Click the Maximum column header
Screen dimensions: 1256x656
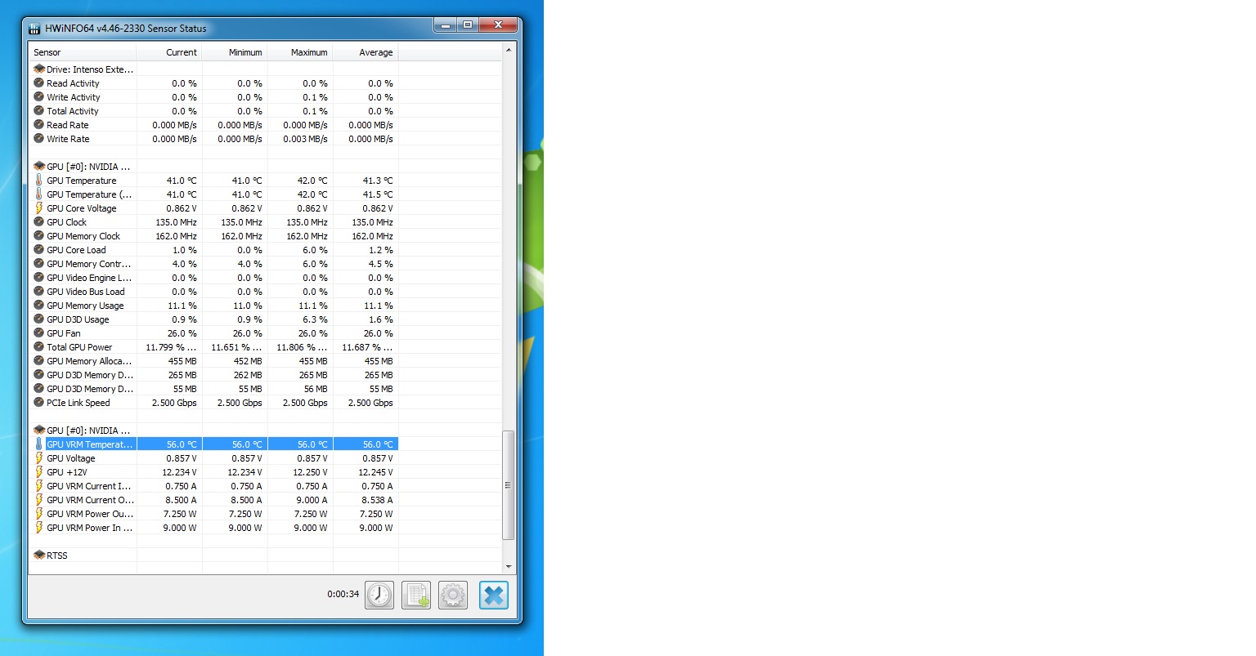coord(300,52)
